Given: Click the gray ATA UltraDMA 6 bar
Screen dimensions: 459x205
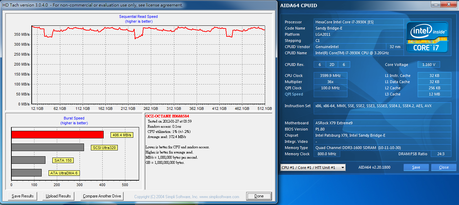Looking at the screenshot, I should pyautogui.click(x=27, y=173).
